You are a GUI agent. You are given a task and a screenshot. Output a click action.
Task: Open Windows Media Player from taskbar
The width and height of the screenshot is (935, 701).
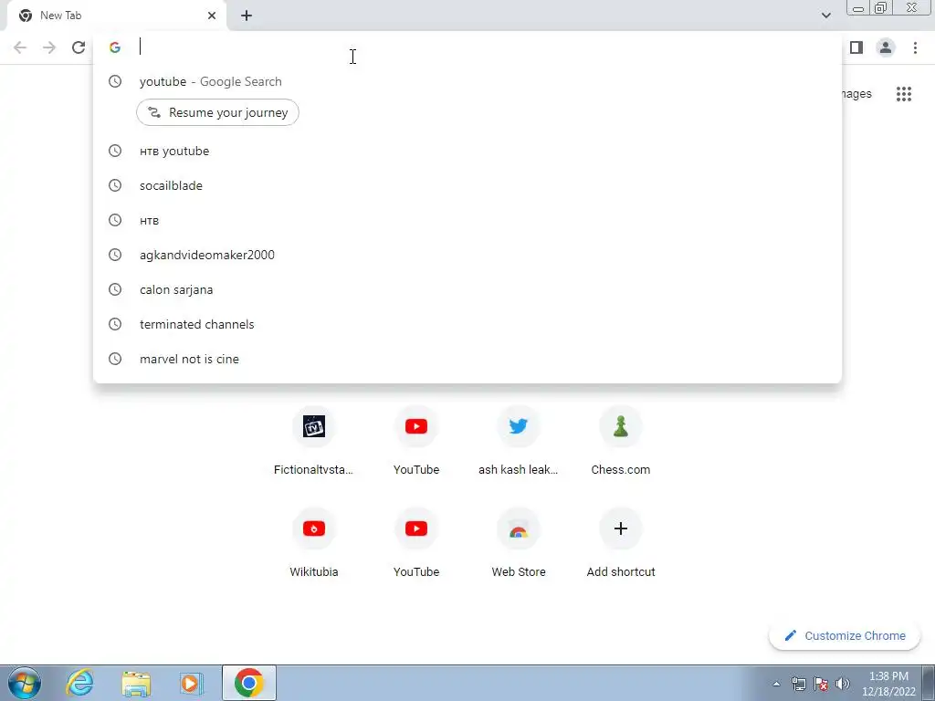coord(192,683)
